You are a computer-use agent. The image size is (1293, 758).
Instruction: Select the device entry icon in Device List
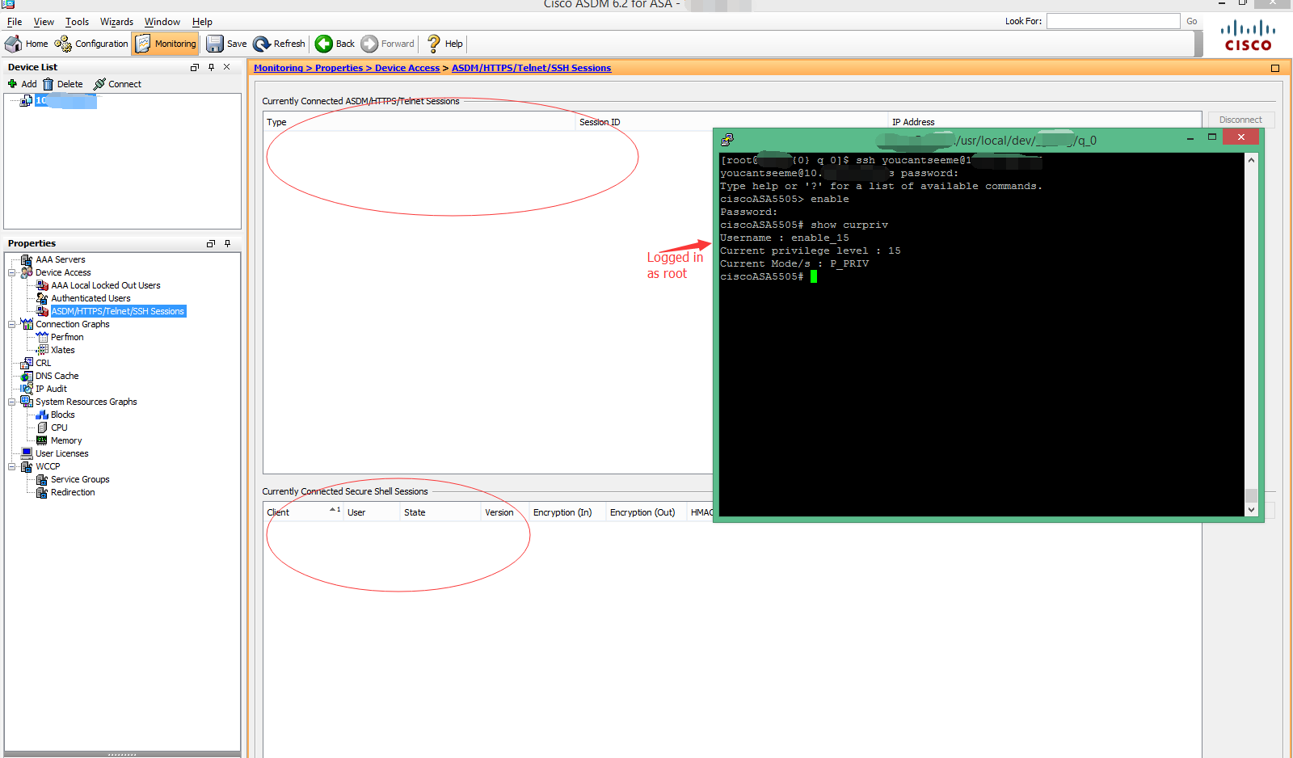pos(27,100)
